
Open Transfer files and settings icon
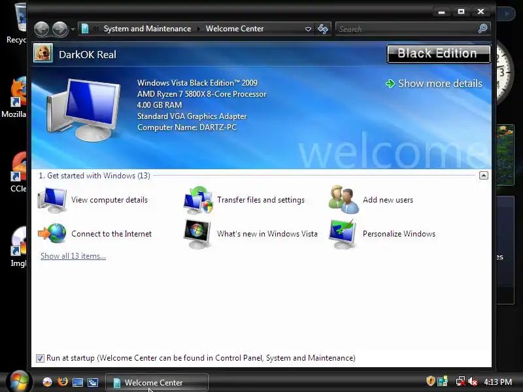click(x=198, y=200)
